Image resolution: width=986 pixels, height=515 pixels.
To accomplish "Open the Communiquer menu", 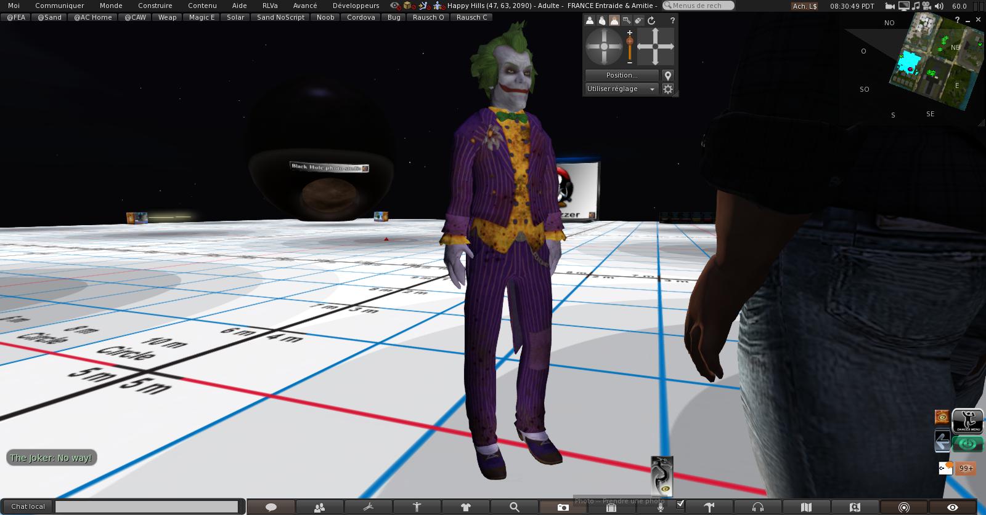I will click(x=59, y=6).
